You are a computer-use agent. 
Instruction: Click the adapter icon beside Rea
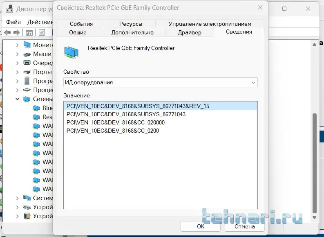pyautogui.click(x=36, y=117)
